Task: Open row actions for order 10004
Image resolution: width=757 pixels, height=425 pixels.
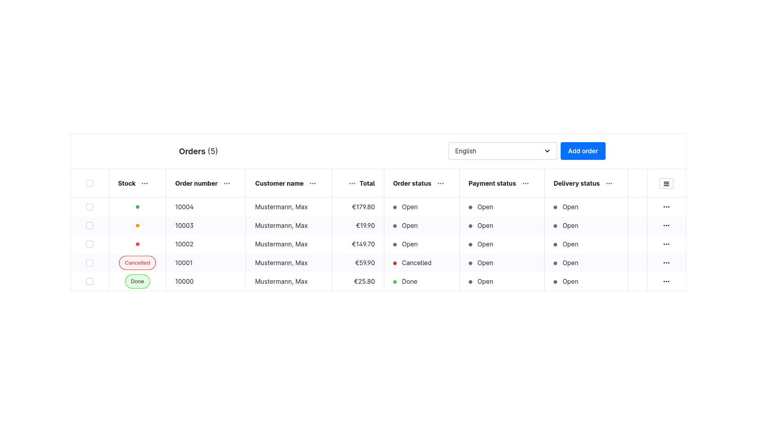Action: pos(666,207)
